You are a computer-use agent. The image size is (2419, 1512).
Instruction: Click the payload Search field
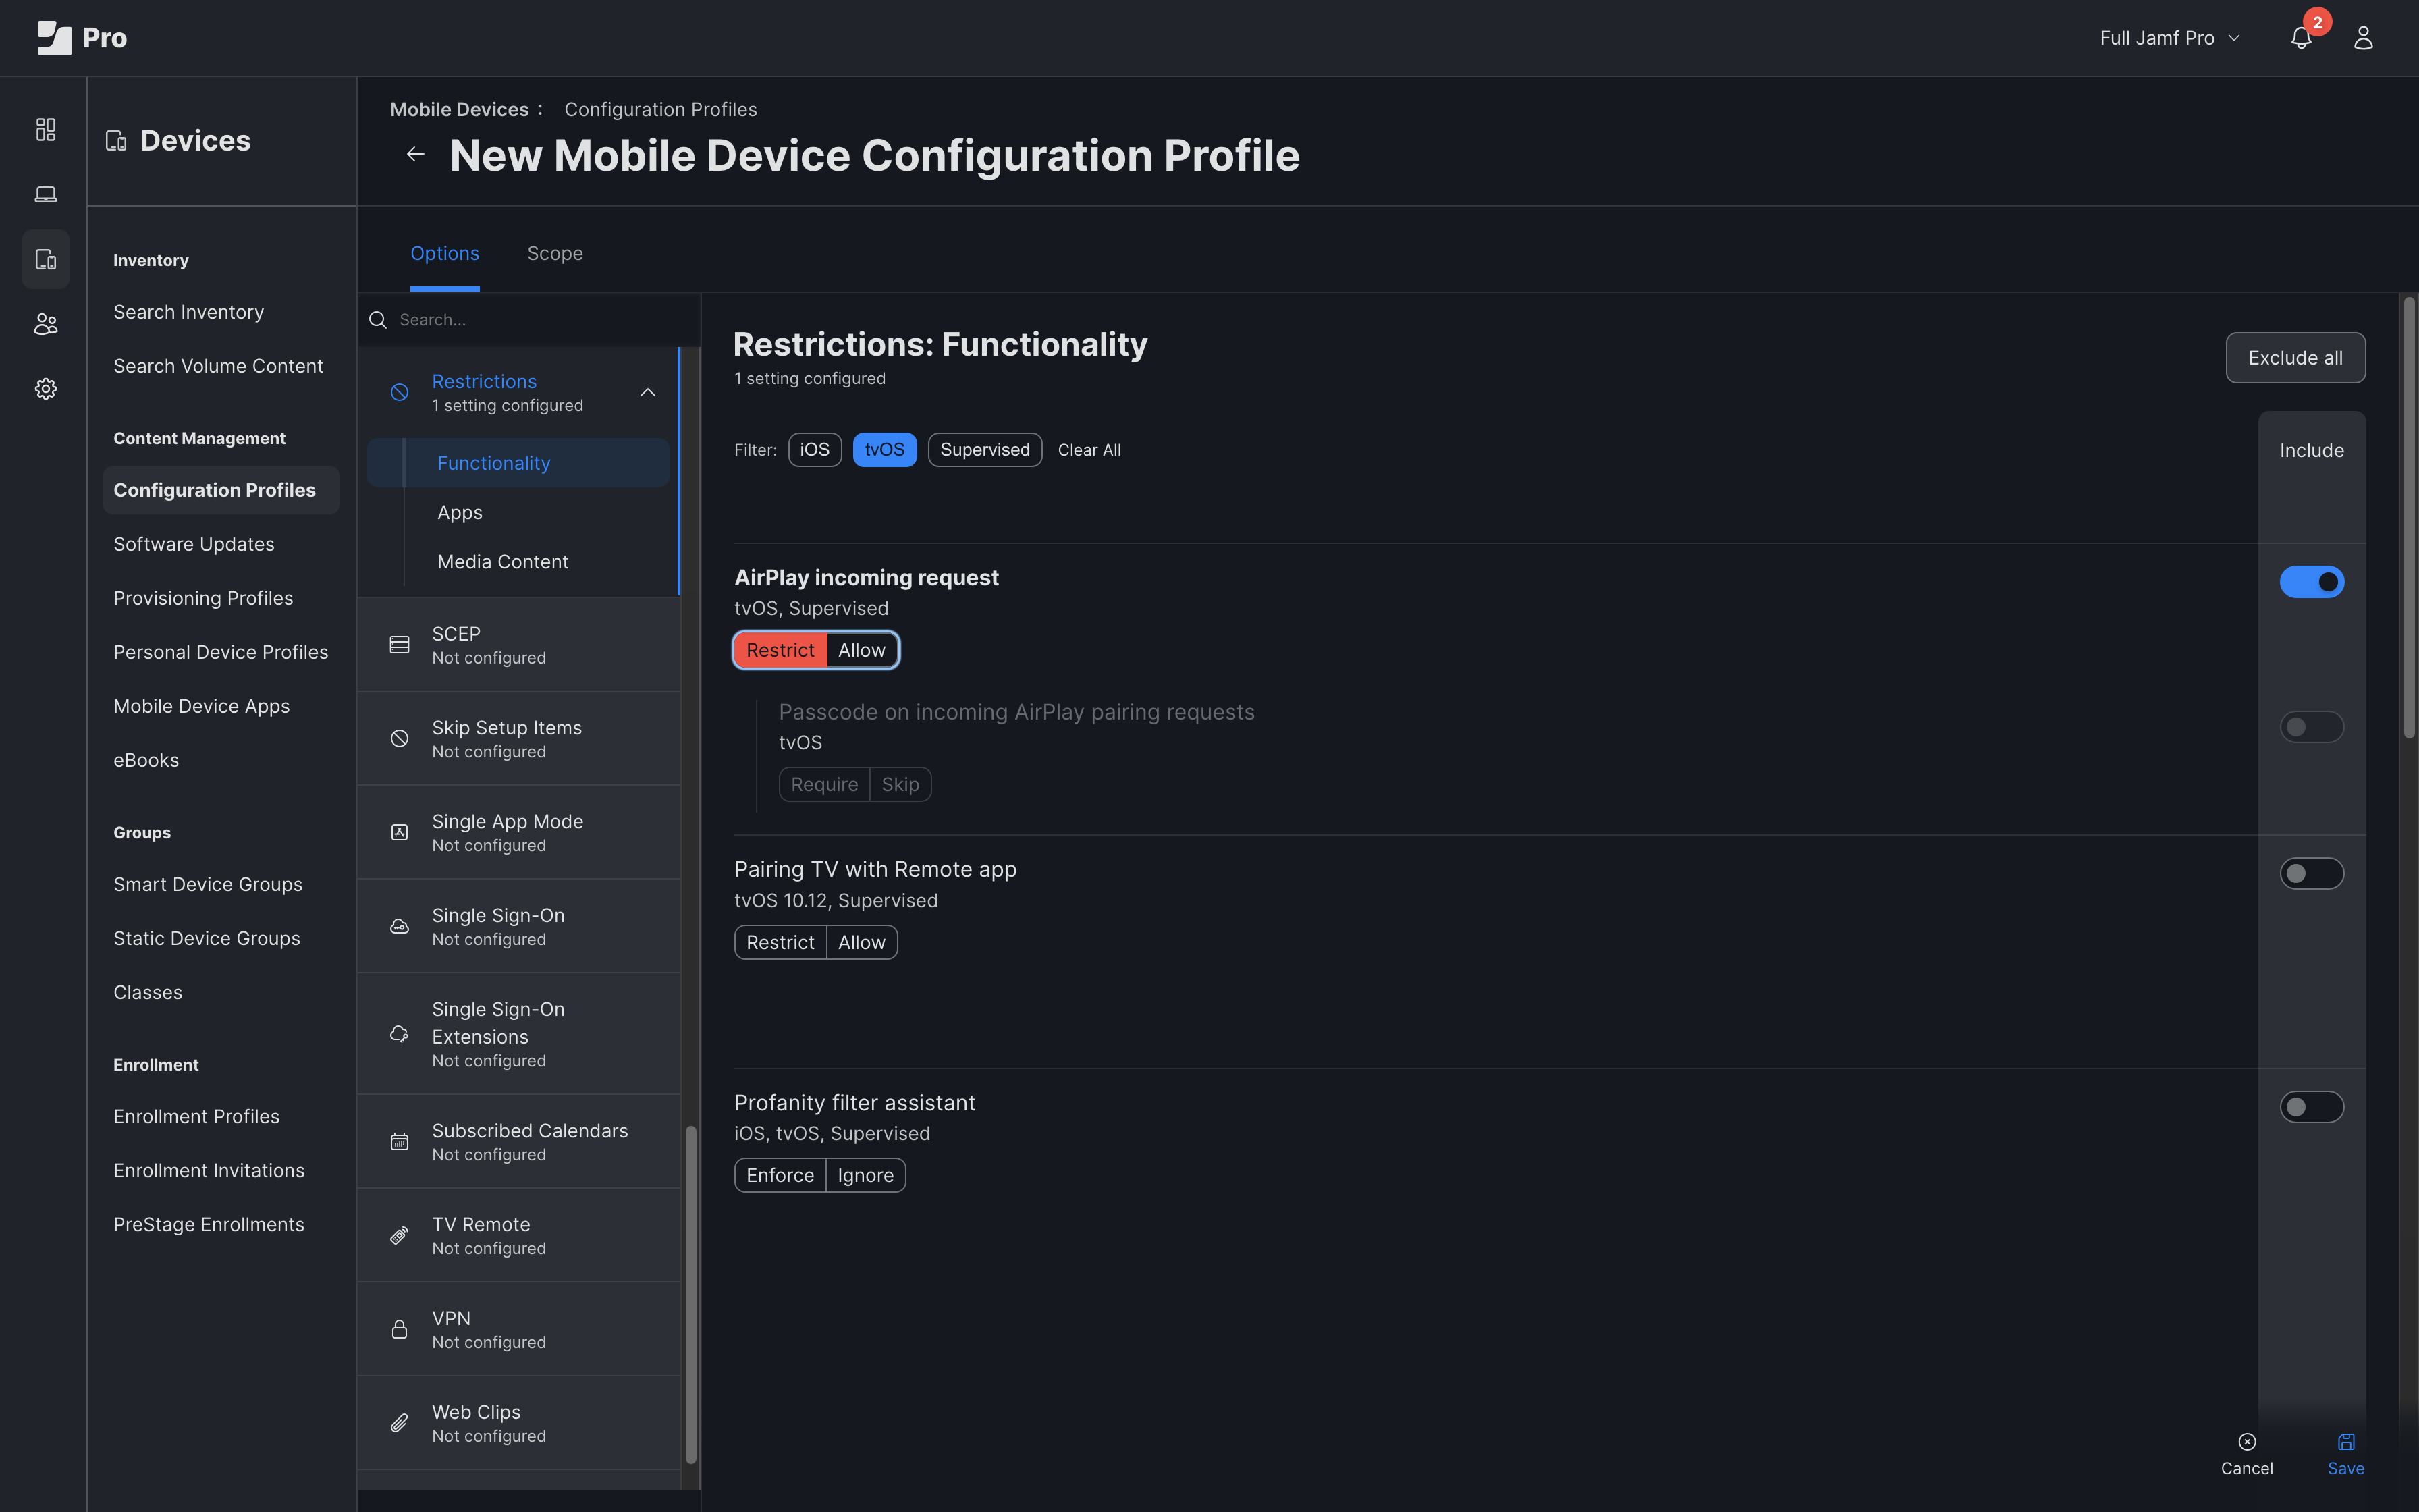(x=530, y=320)
